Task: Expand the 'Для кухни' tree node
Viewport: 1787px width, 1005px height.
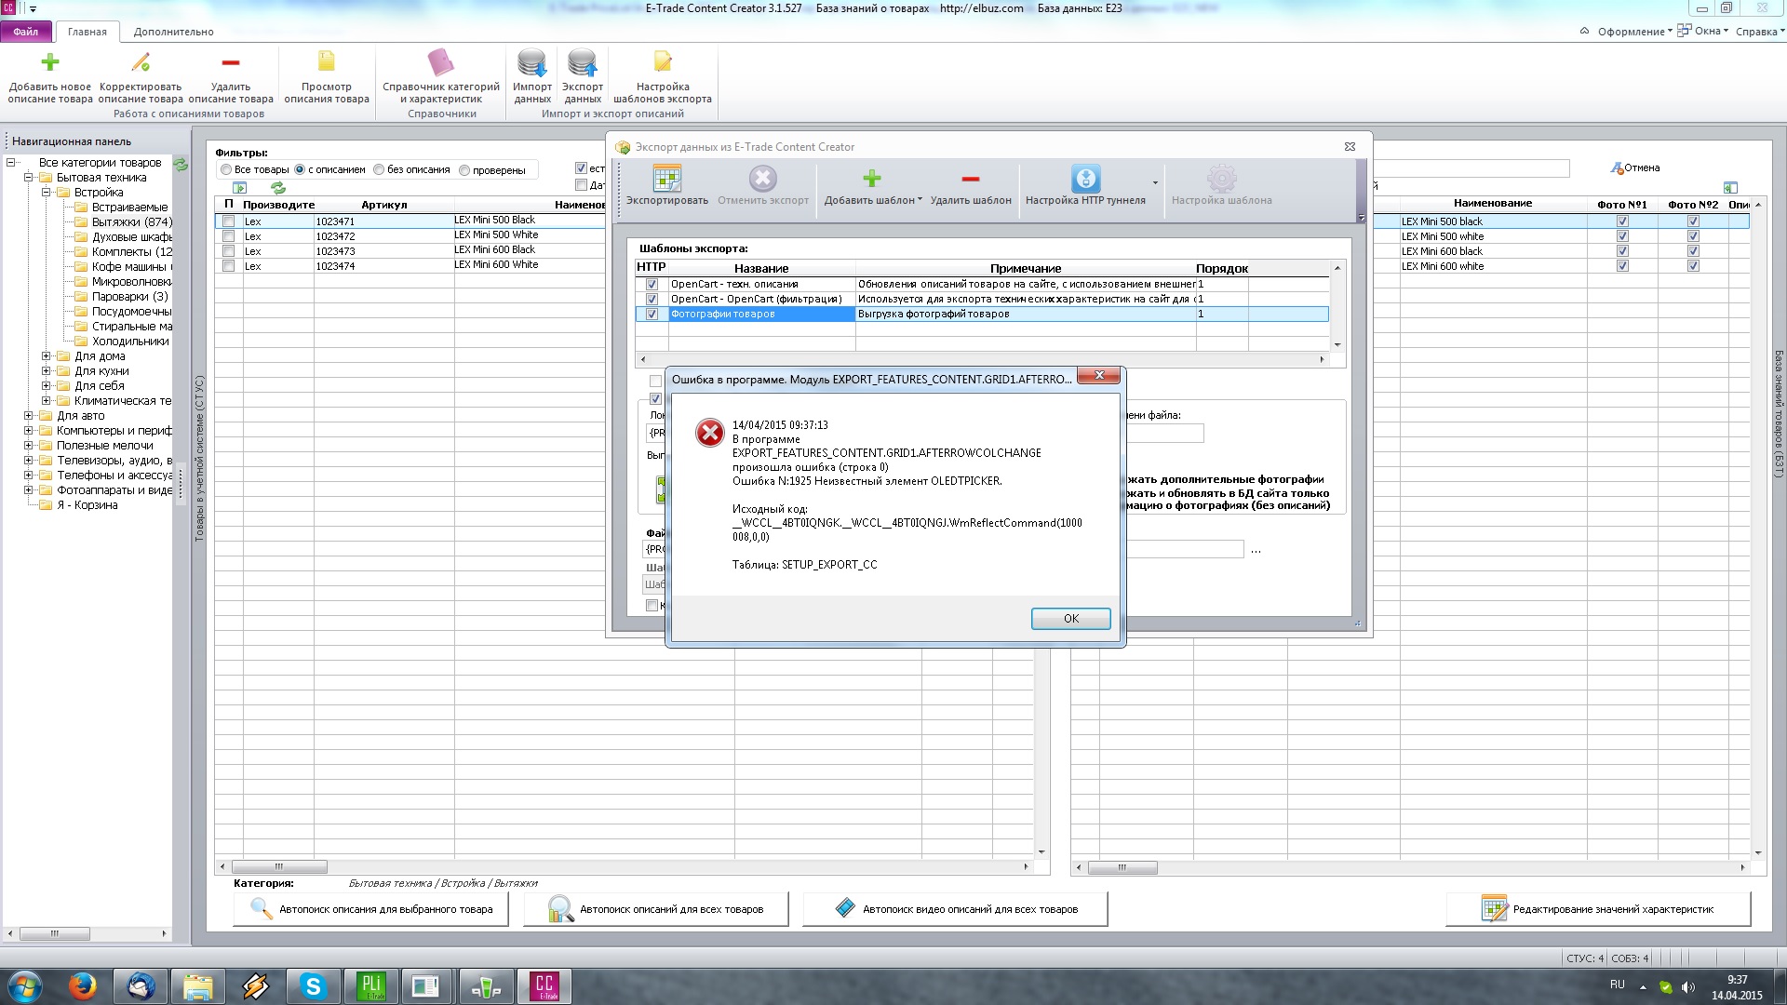Action: (x=46, y=371)
